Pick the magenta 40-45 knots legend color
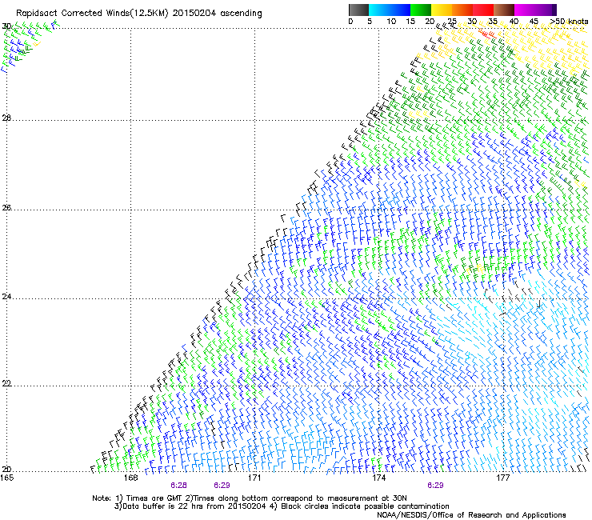Screen dimensions: 592x520 525,10
